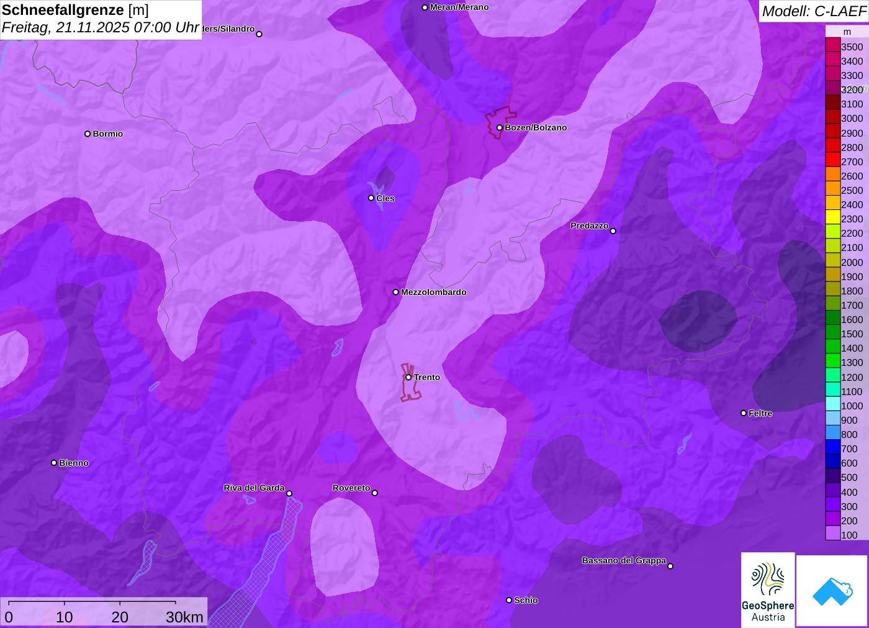This screenshot has width=869, height=628.
Task: Click the GeoSphere Austria logo
Action: click(x=768, y=589)
